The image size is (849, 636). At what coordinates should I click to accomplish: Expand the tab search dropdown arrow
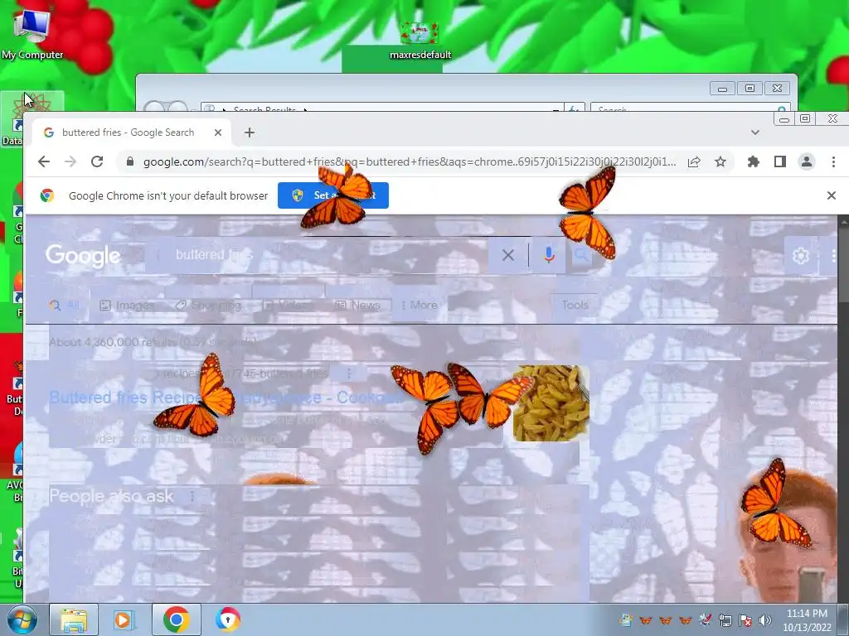pos(754,132)
